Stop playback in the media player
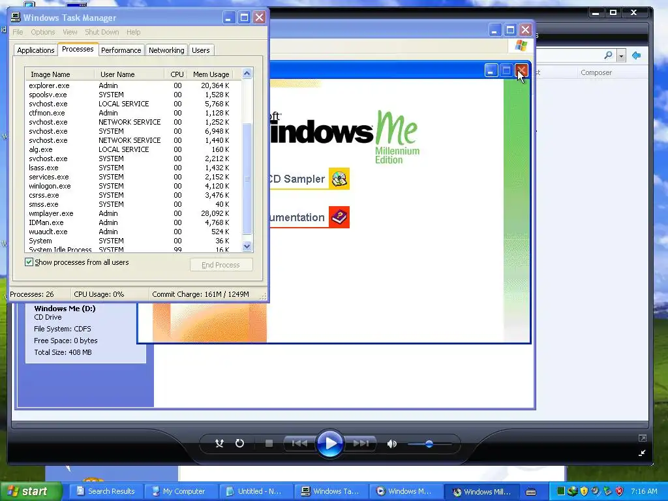The image size is (668, 501). 269,444
